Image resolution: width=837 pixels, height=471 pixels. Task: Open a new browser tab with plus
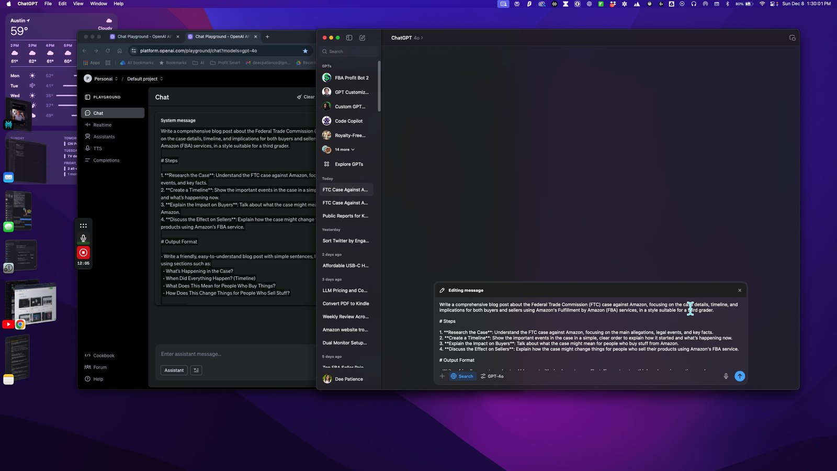tap(267, 37)
